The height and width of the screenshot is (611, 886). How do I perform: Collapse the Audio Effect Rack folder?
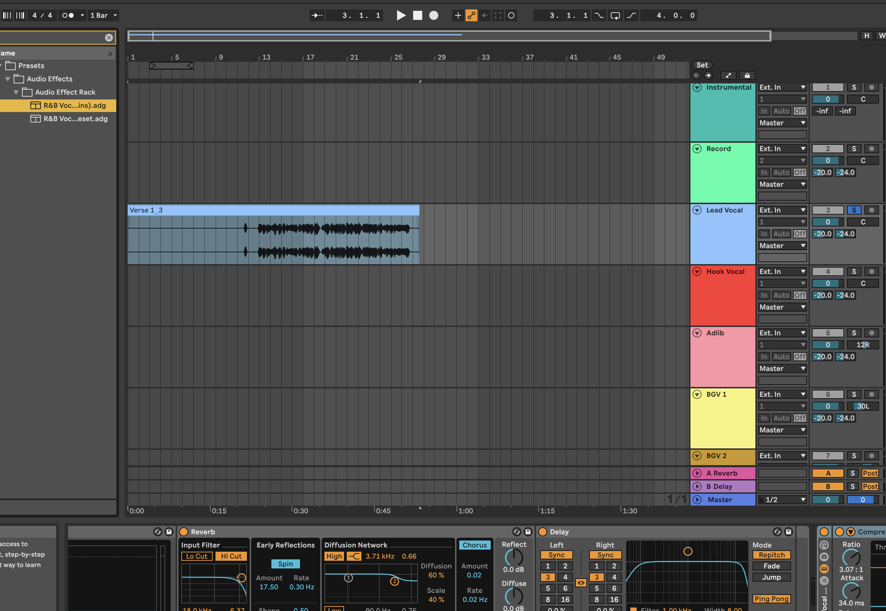[x=16, y=92]
